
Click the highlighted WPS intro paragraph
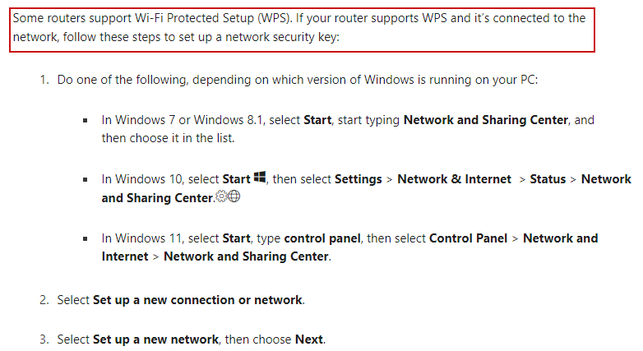pos(303,30)
